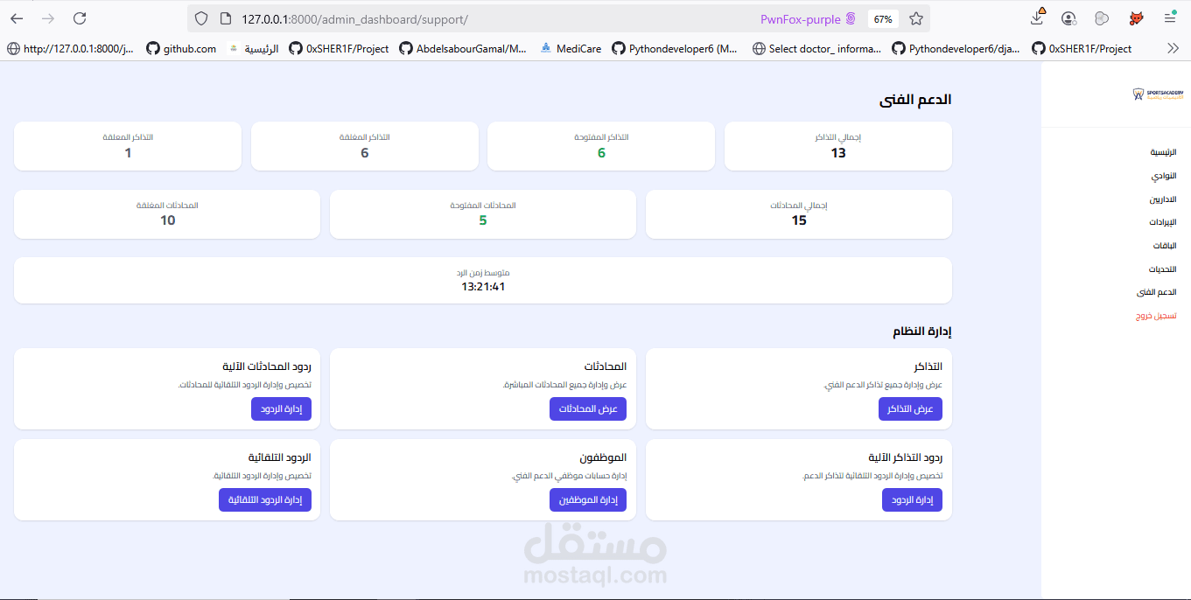Open الإيرادات in the sidebar menu
The height and width of the screenshot is (600, 1191).
point(1163,222)
